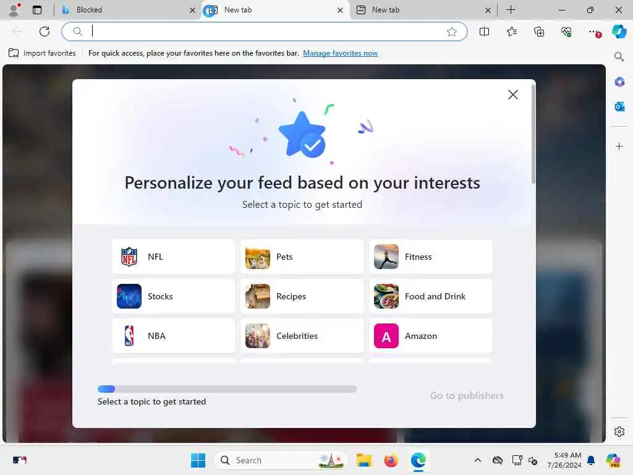Close the Blocked tab
Image resolution: width=633 pixels, height=475 pixels.
click(x=193, y=10)
